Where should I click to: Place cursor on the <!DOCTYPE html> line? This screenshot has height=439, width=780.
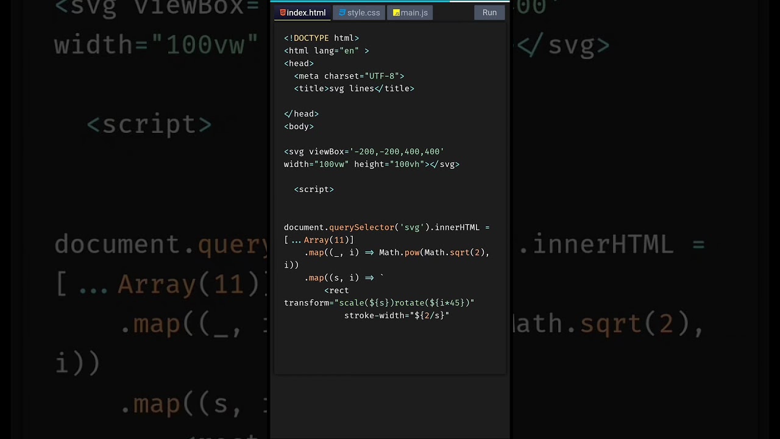tap(321, 38)
